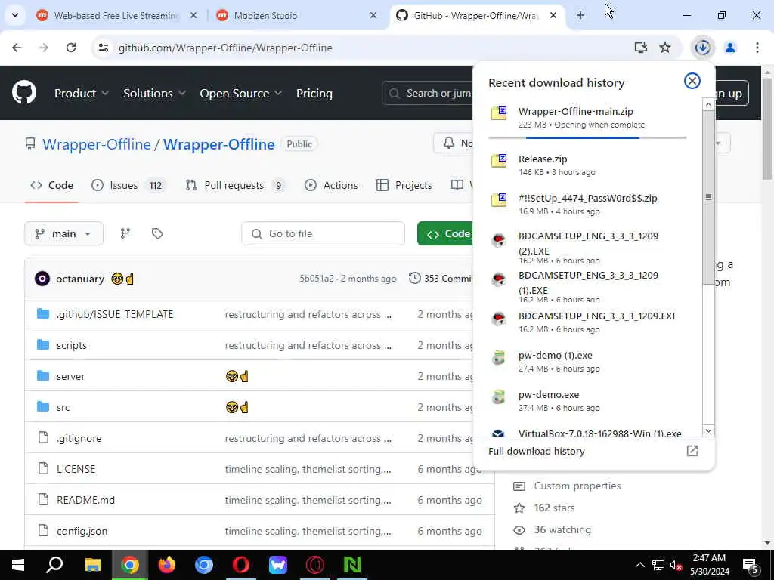Launch Opera from taskbar
The image size is (774, 580).
click(241, 565)
